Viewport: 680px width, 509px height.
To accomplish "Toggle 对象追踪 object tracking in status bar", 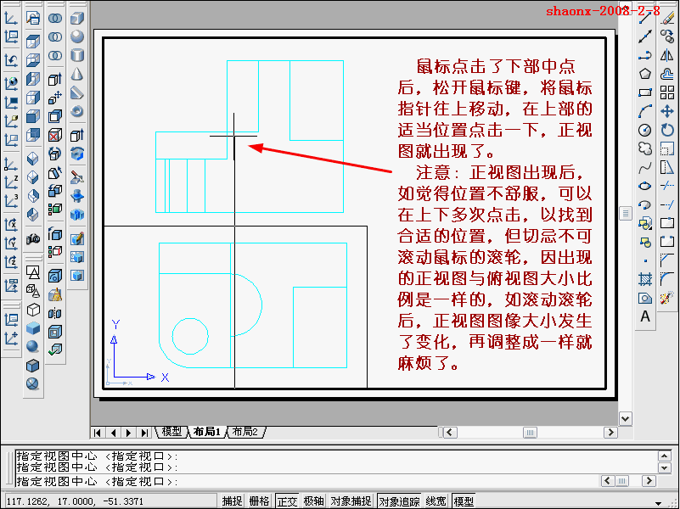I will (x=399, y=501).
